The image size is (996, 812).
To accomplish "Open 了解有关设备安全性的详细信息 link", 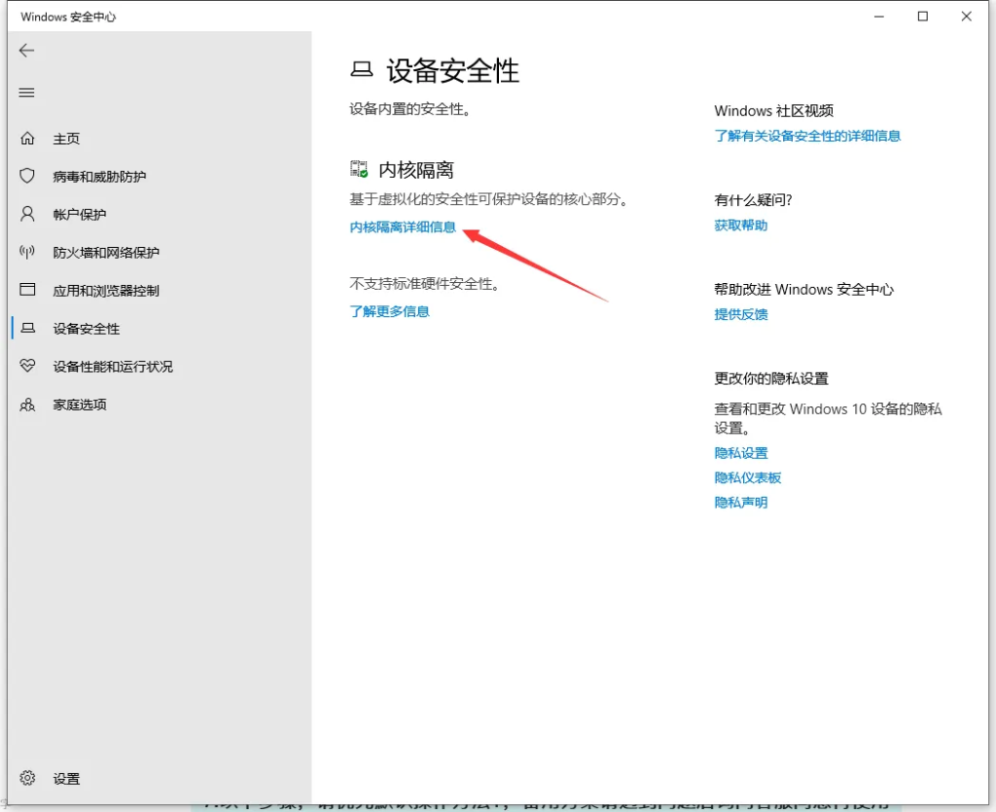I will [807, 136].
